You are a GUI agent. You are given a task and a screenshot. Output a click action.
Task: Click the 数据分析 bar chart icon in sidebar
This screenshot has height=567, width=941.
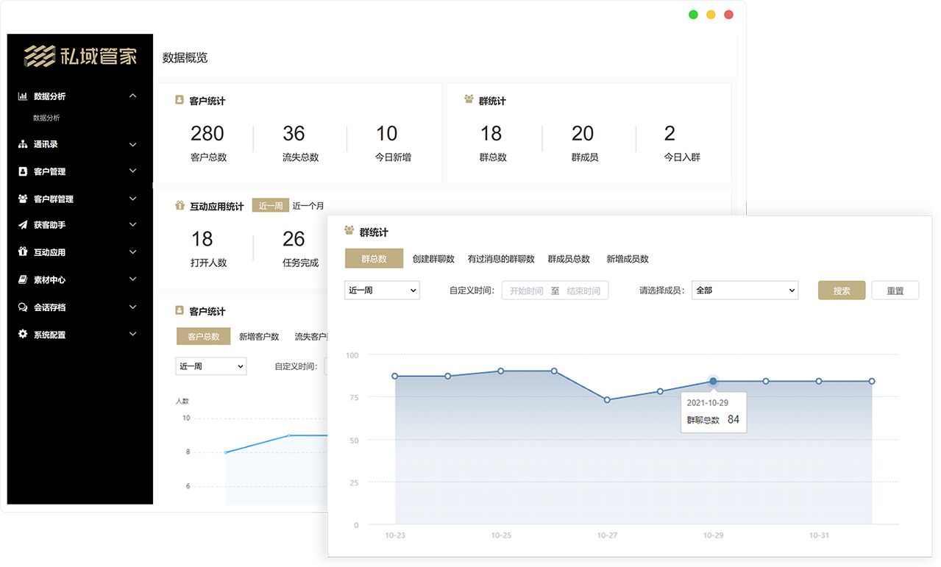coord(23,96)
